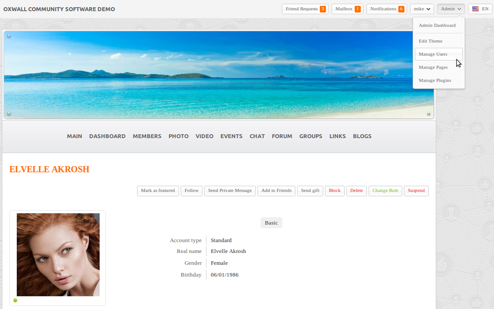Click the top-left corner banner pin icon
Image resolution: width=494 pixels, height=309 pixels.
pyautogui.click(x=9, y=36)
